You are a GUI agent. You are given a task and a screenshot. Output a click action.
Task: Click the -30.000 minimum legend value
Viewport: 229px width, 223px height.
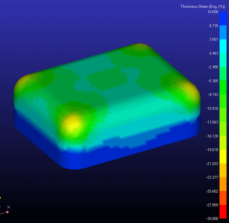212,219
